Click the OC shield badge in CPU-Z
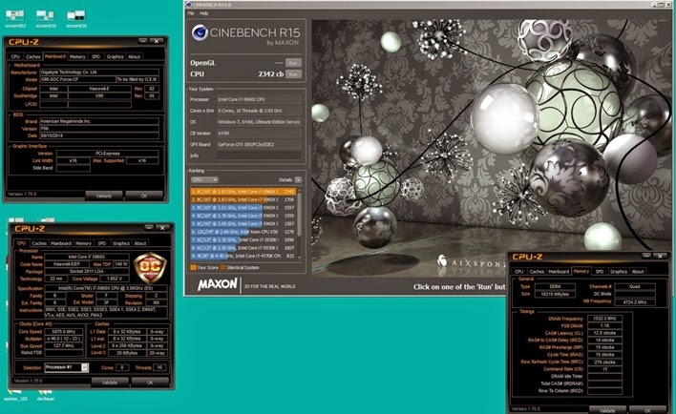Image resolution: width=676 pixels, height=414 pixels. click(x=150, y=268)
